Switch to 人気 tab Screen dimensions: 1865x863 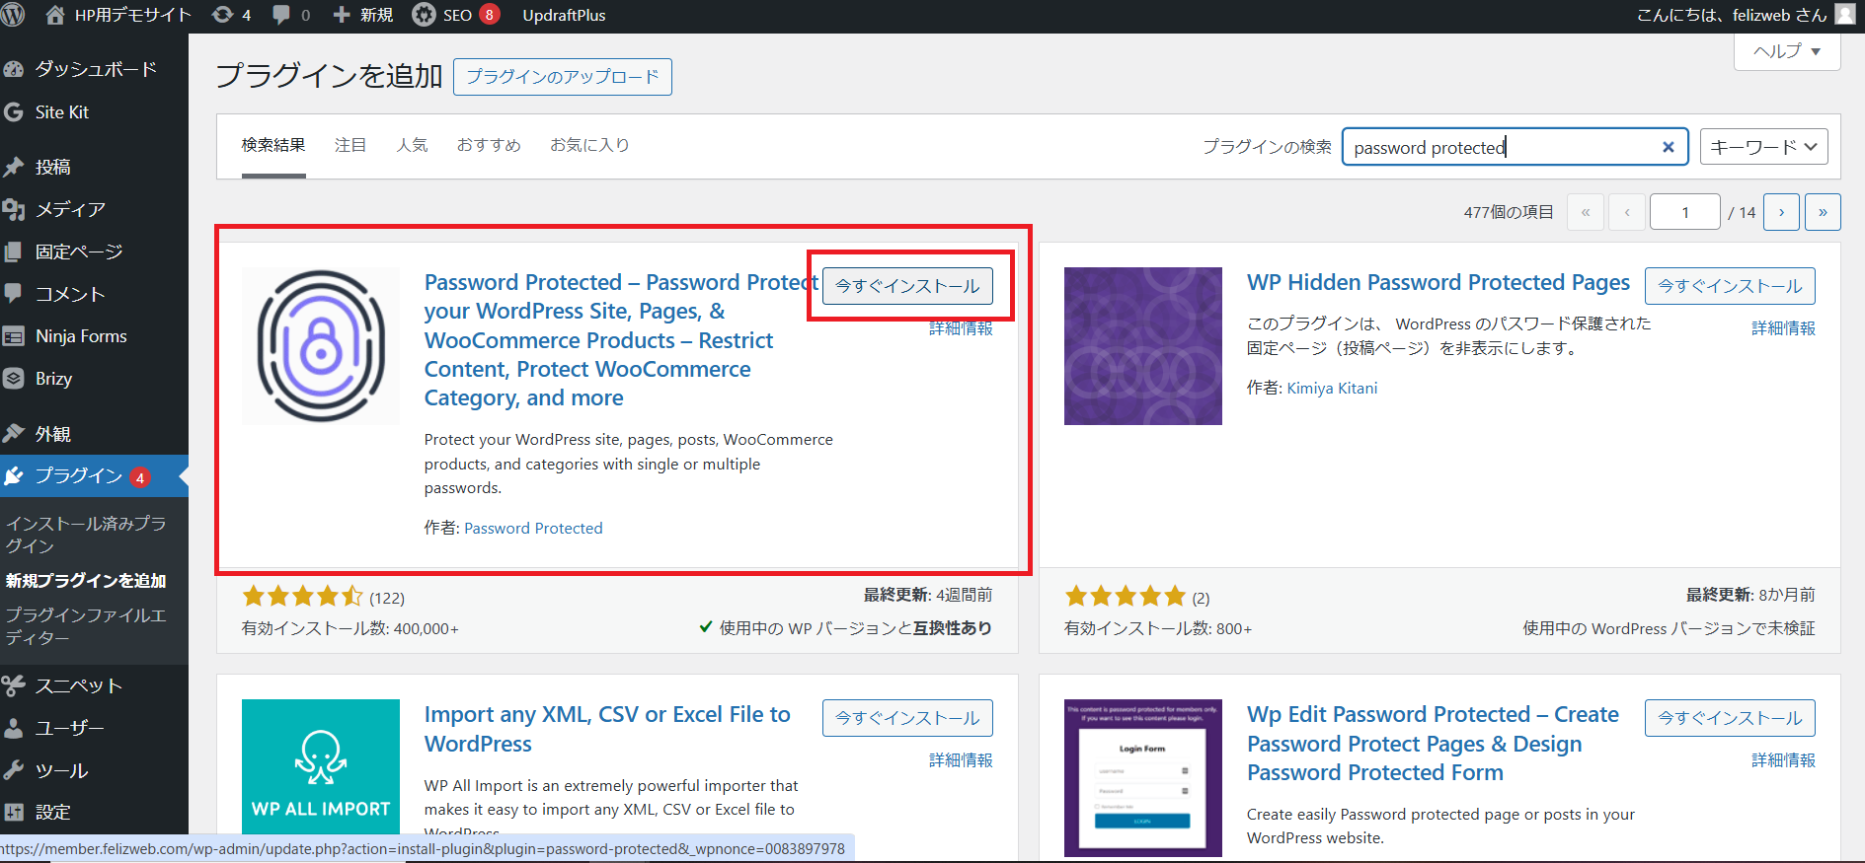[413, 146]
